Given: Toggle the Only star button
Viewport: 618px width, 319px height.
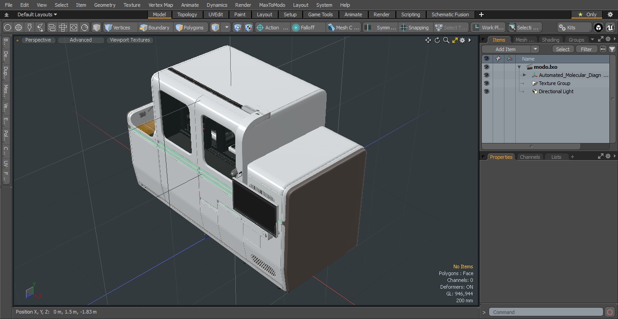Looking at the screenshot, I should click(x=587, y=14).
